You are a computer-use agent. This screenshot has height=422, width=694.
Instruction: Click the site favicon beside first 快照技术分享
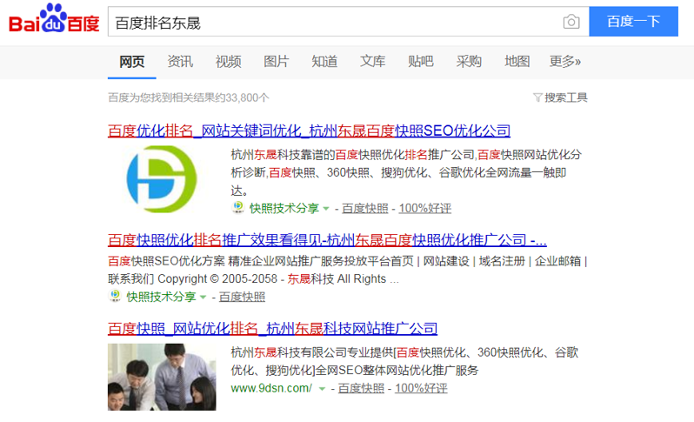[238, 207]
